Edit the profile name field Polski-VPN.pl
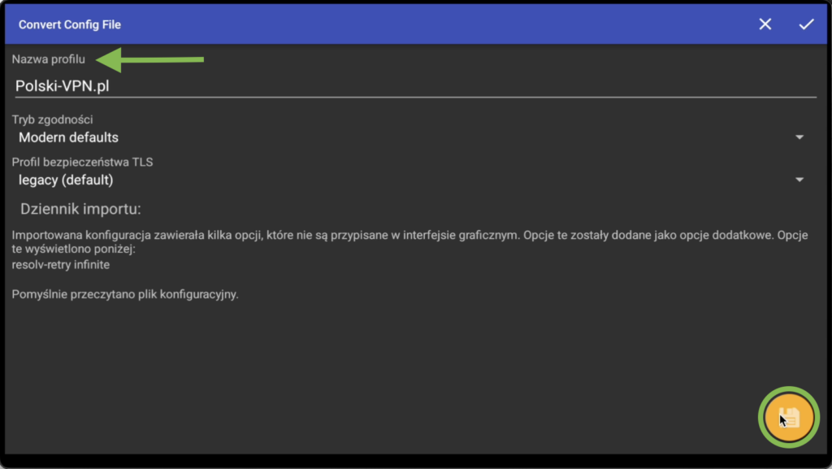 click(x=415, y=86)
